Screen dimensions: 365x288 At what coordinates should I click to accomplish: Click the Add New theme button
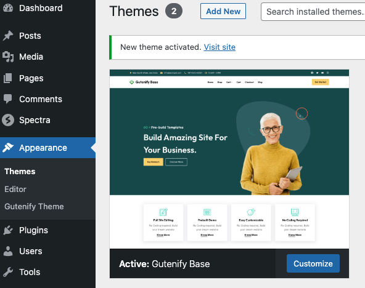pyautogui.click(x=223, y=11)
